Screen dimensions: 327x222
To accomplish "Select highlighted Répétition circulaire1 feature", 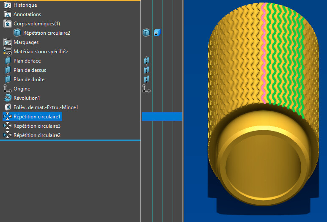I will (x=37, y=117).
